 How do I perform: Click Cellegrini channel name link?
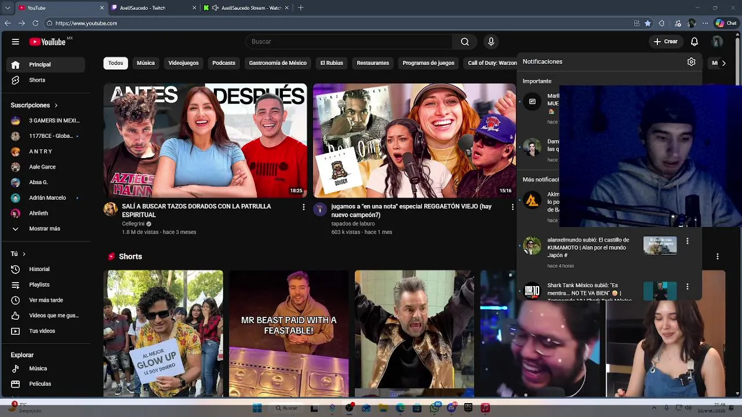[133, 224]
